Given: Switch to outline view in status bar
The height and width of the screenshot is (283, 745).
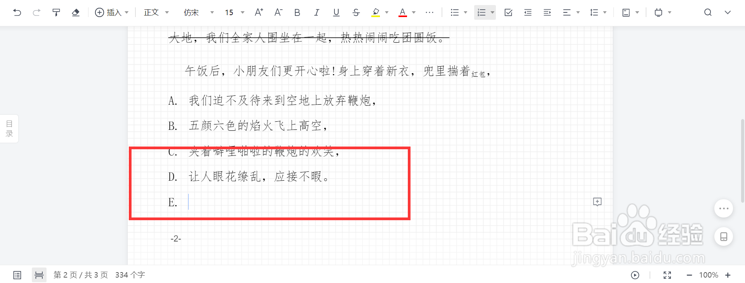Looking at the screenshot, I should (x=17, y=275).
